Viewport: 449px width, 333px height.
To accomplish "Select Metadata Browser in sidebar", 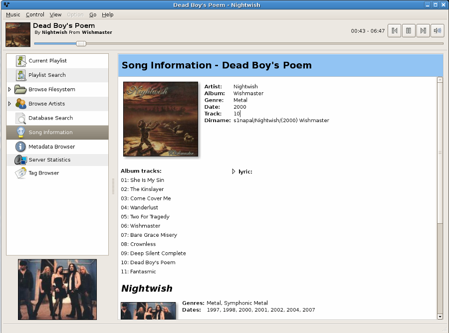I will tap(57, 147).
